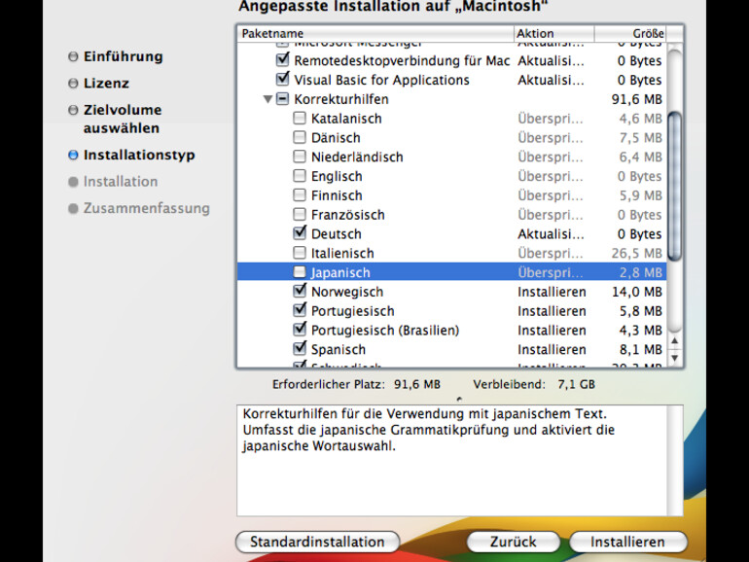
Task: Click the scroll down arrow of package list
Action: pos(674,358)
